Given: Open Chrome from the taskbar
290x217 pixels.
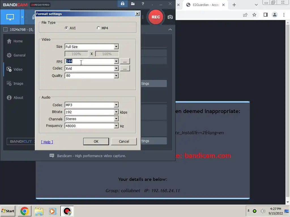Looking at the screenshot, I should tap(25, 211).
